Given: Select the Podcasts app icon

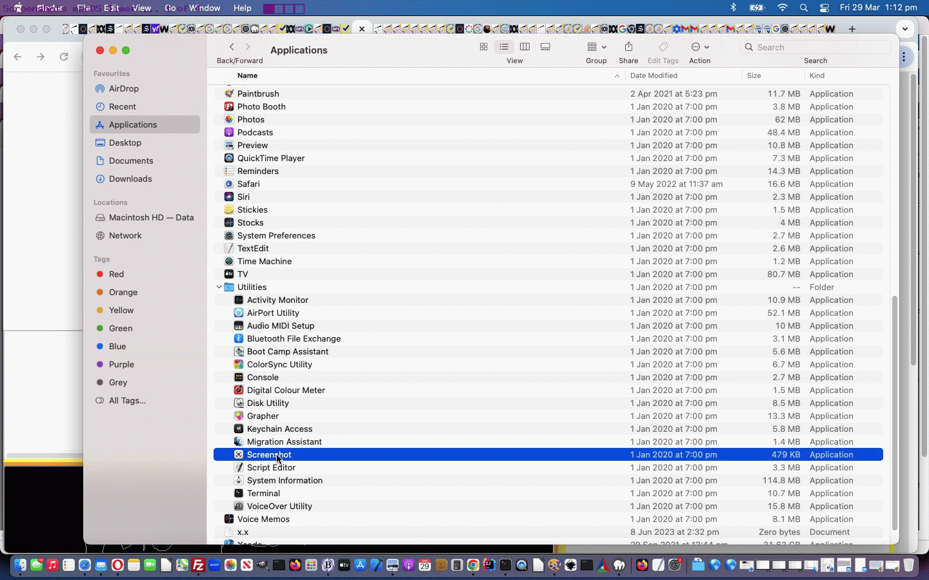Looking at the screenshot, I should (228, 132).
